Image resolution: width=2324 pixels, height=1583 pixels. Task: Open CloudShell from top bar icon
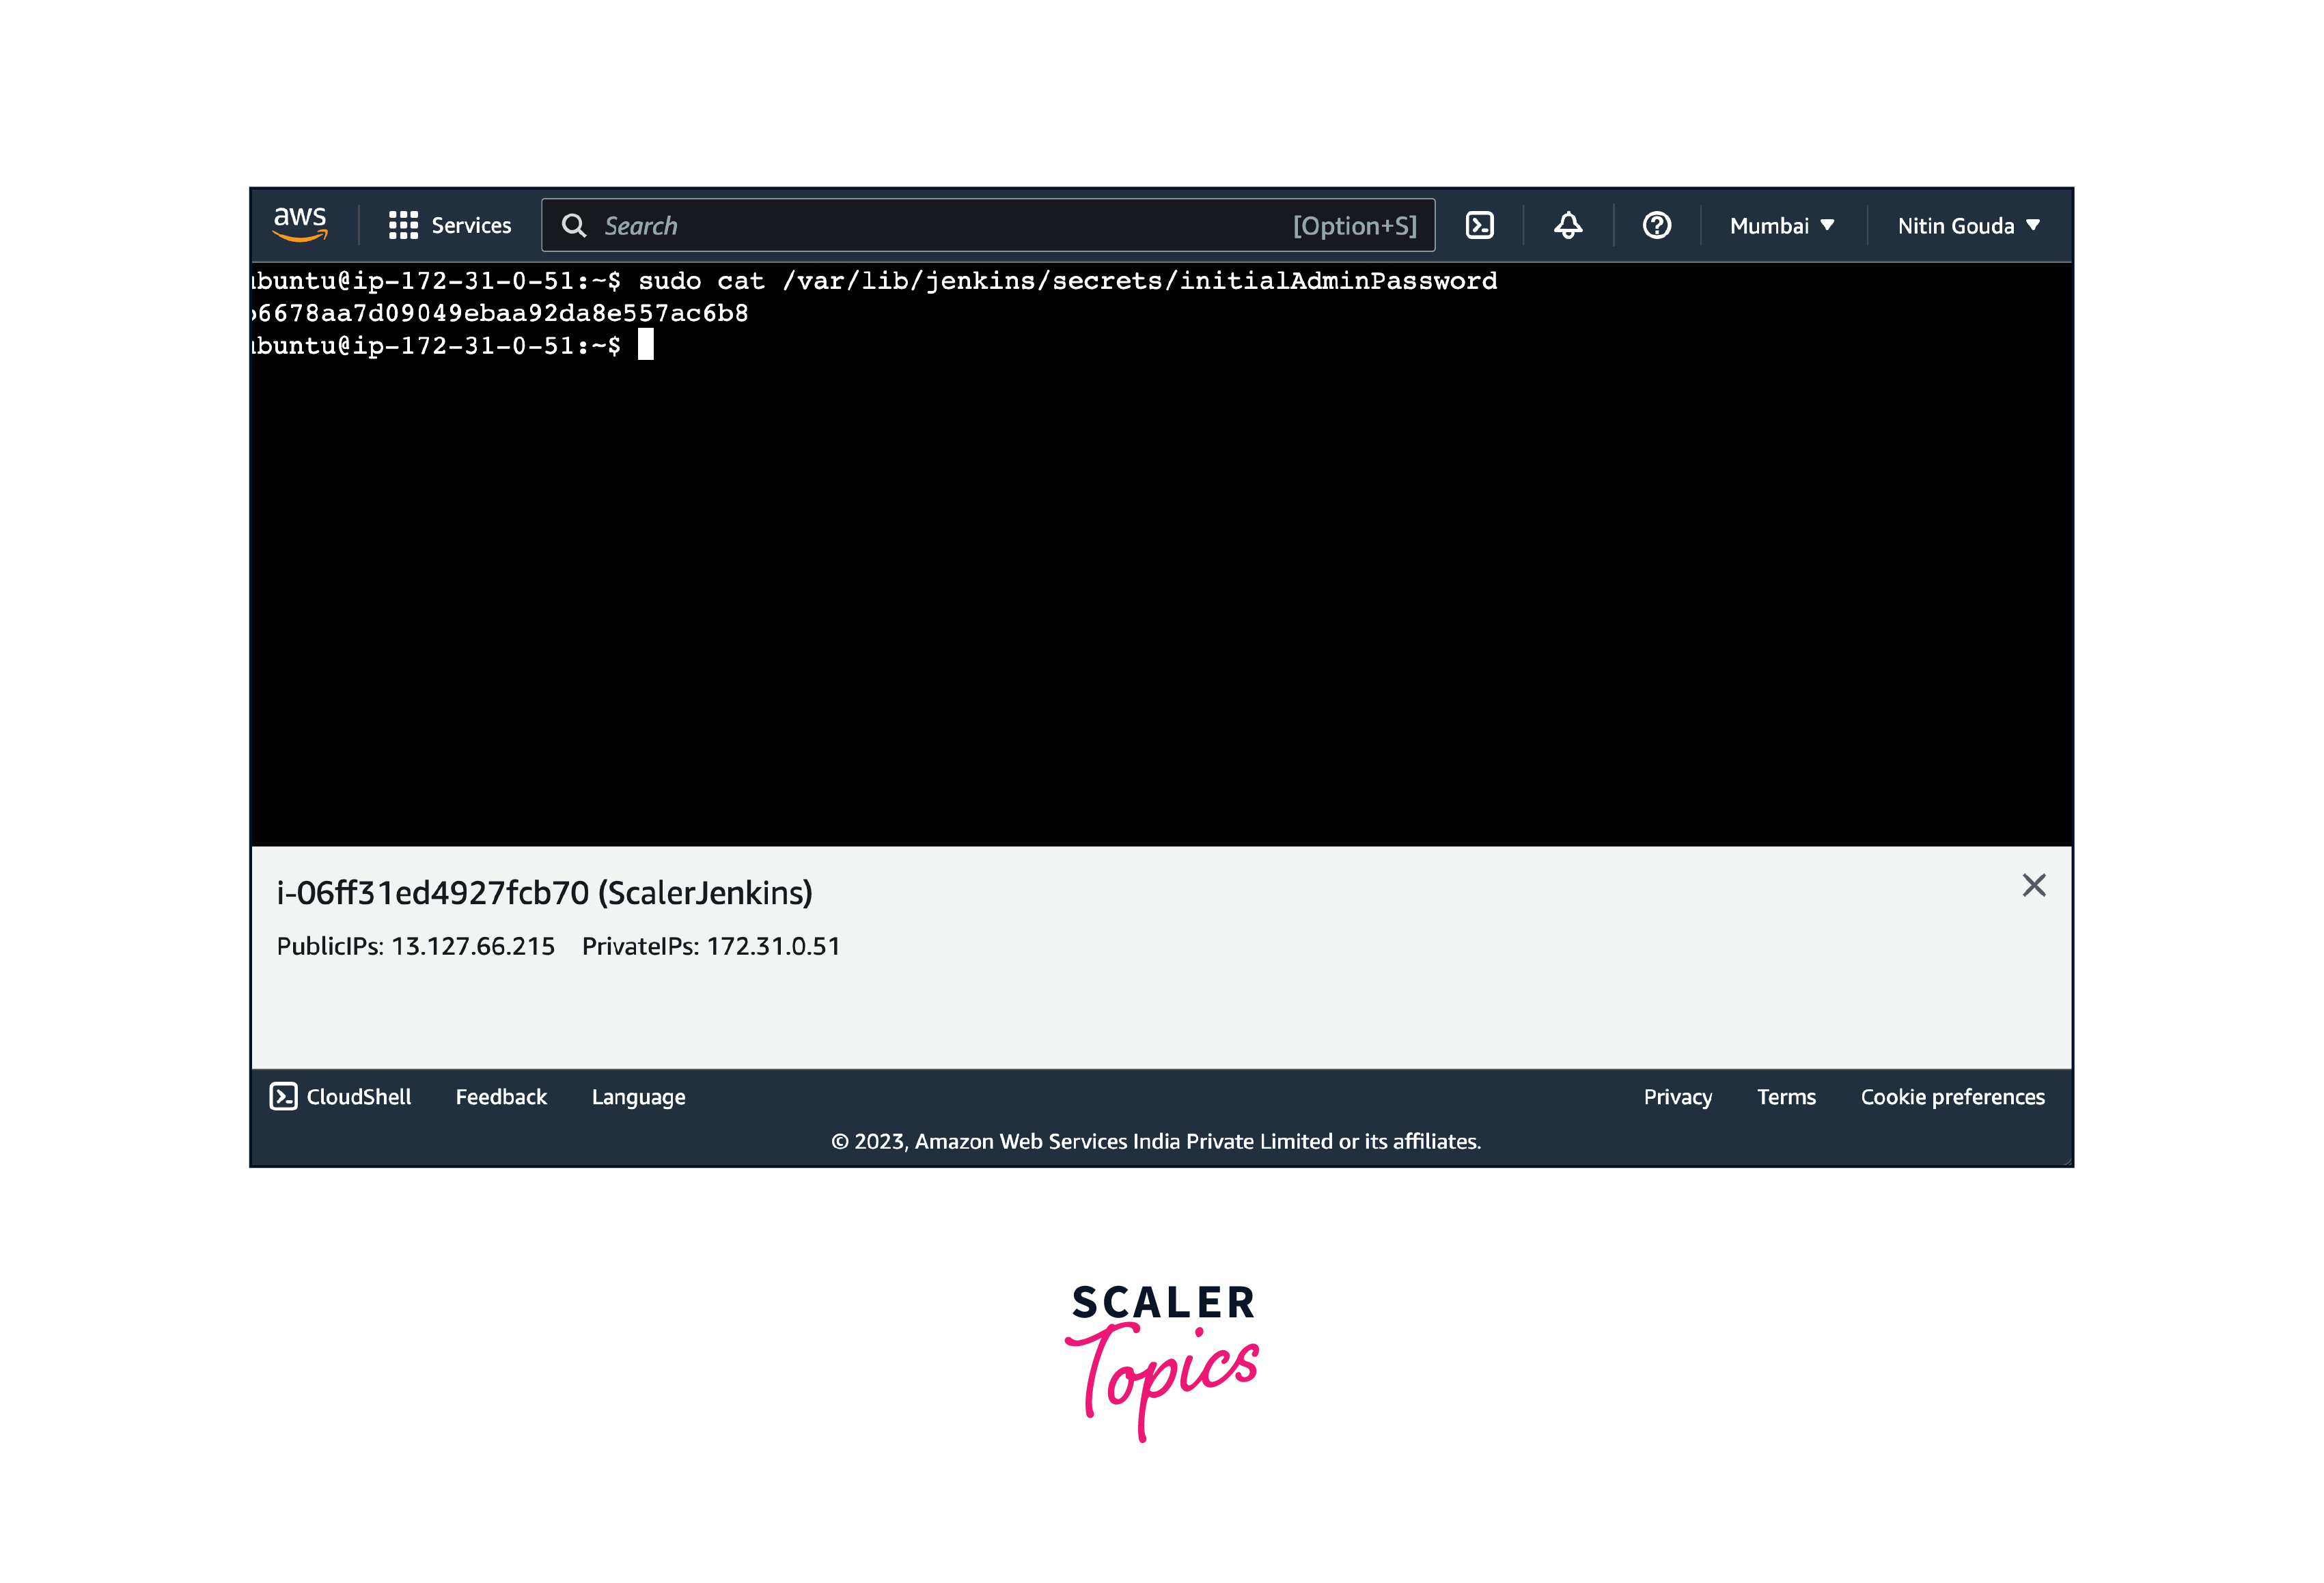[x=1479, y=225]
